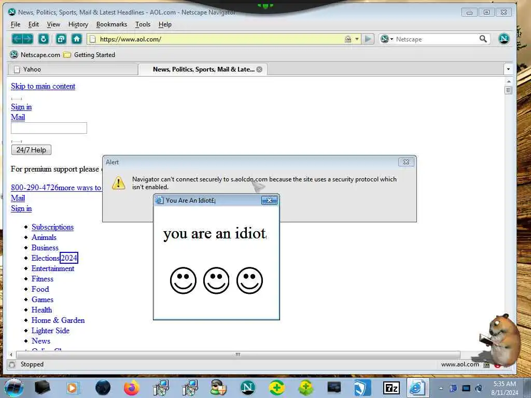Open the Tools menu
Screen dimensions: 531x398
point(143,24)
